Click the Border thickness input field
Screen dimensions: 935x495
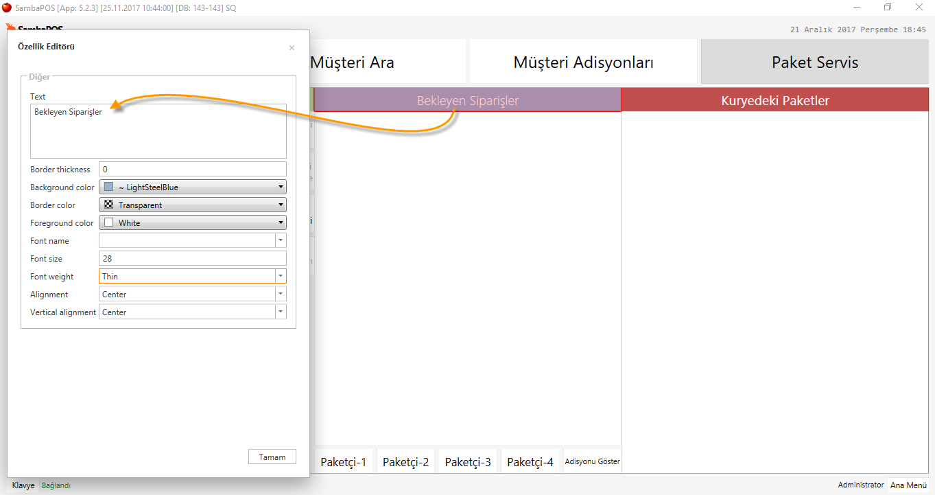[192, 169]
